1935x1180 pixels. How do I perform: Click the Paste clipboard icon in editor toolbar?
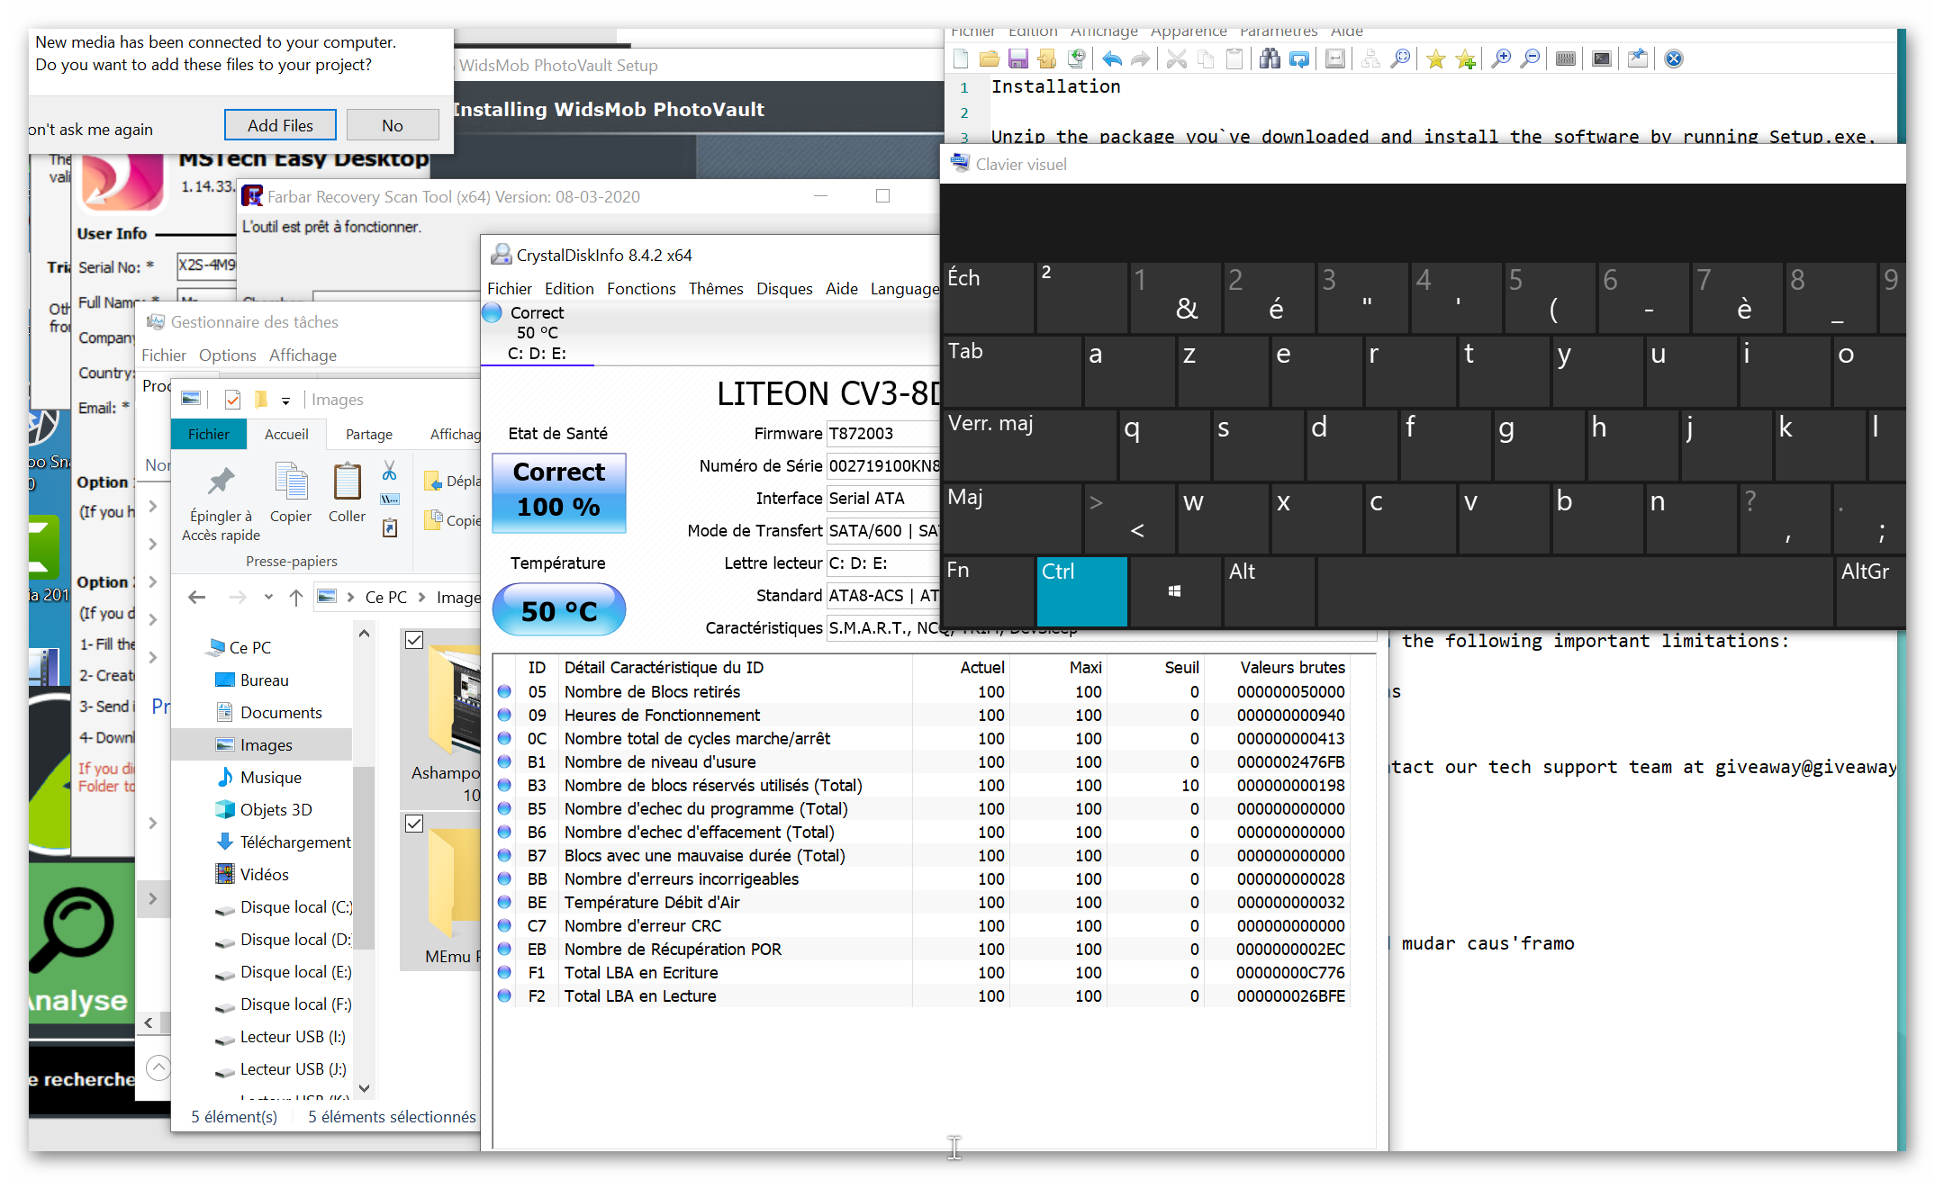[1234, 59]
